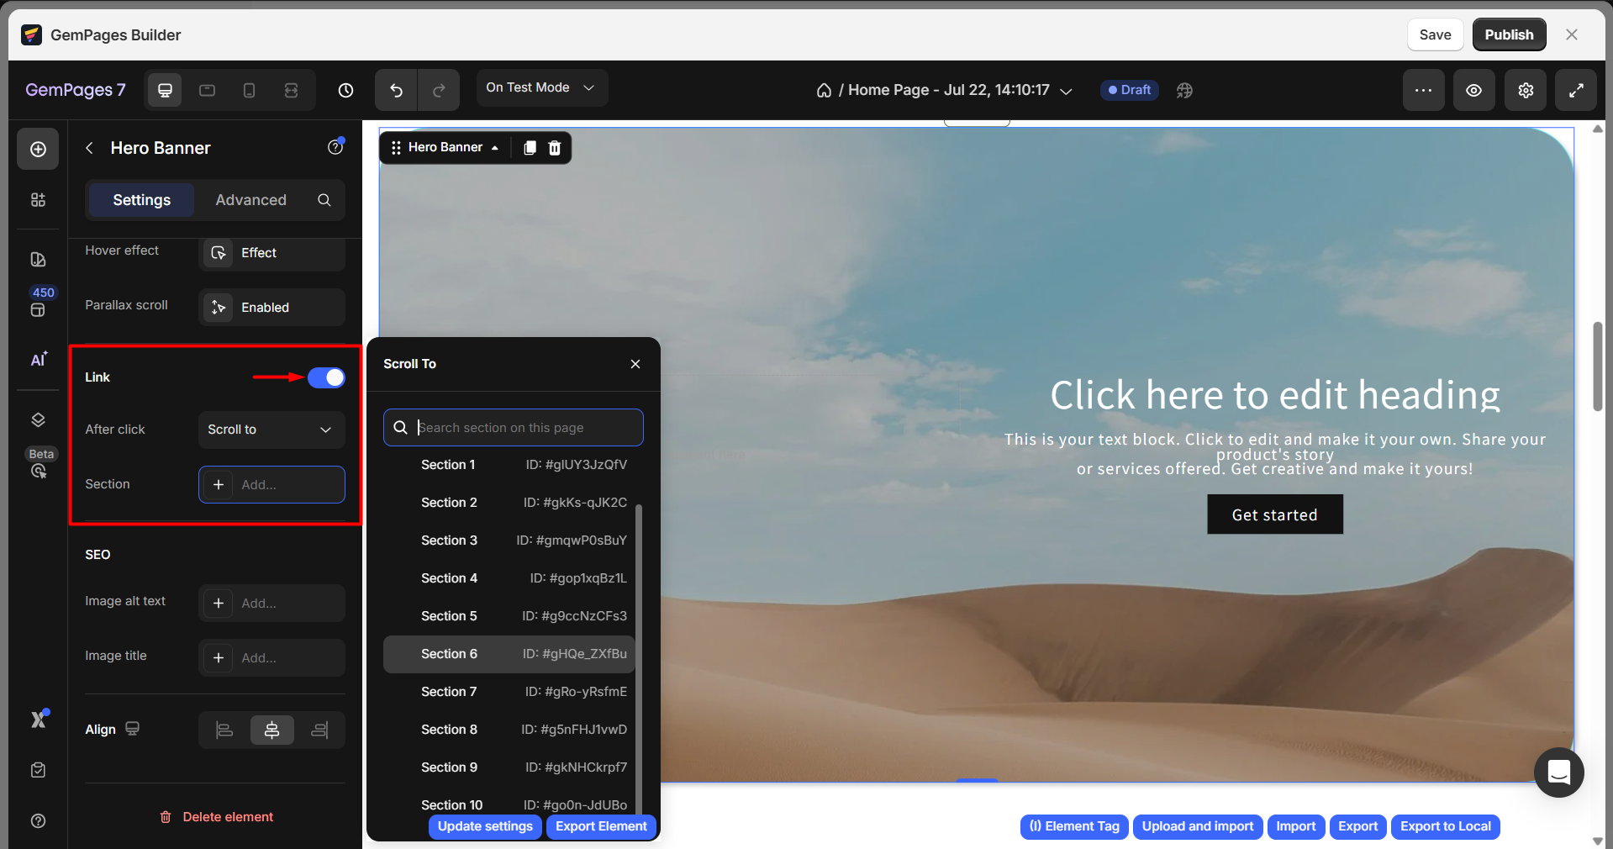The width and height of the screenshot is (1613, 849).
Task: Open page settings gear icon
Action: (x=1526, y=90)
